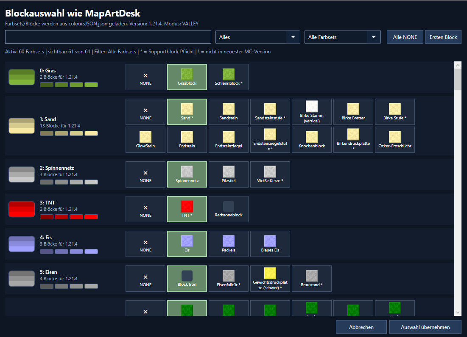Choose the Redstoneblock tile
The width and height of the screenshot is (467, 337).
[229, 209]
